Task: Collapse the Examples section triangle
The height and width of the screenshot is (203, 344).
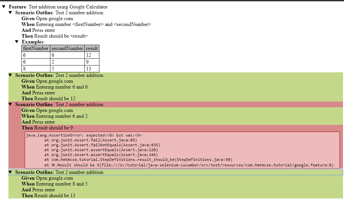Action: tap(17, 42)
